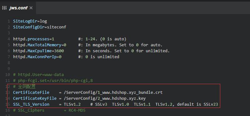
Task: Click line number 4 in gutter
Action: point(9,39)
